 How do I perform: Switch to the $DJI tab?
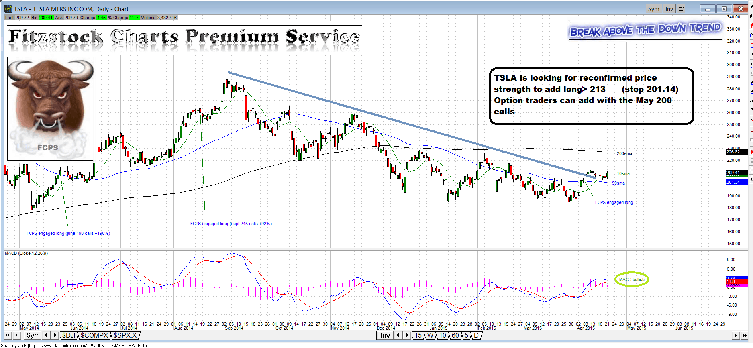coord(69,335)
